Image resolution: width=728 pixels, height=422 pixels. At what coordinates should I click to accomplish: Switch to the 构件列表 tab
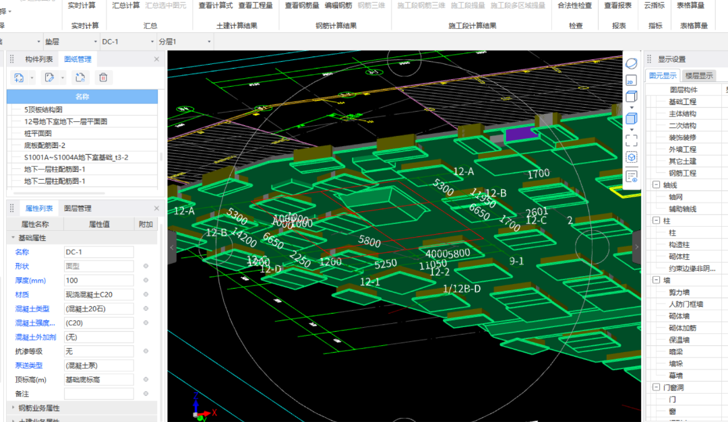(38, 59)
